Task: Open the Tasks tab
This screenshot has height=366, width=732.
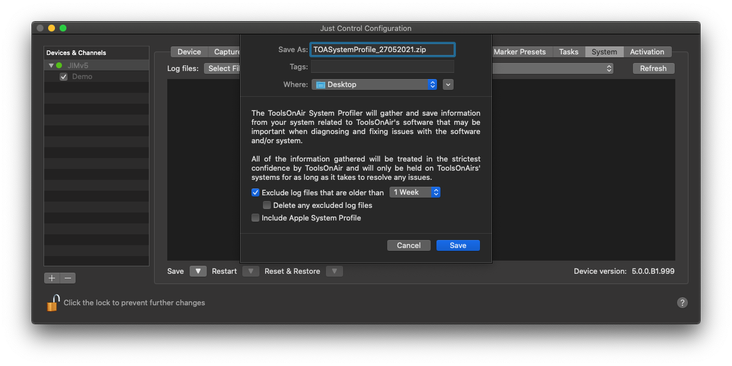Action: tap(569, 52)
